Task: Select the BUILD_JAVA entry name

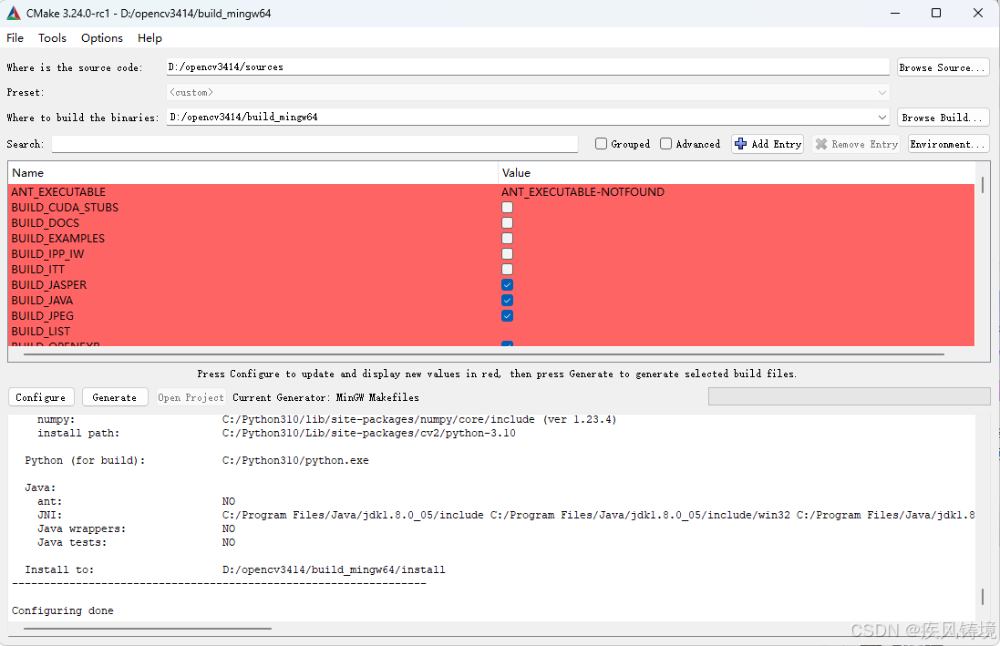Action: 42,301
